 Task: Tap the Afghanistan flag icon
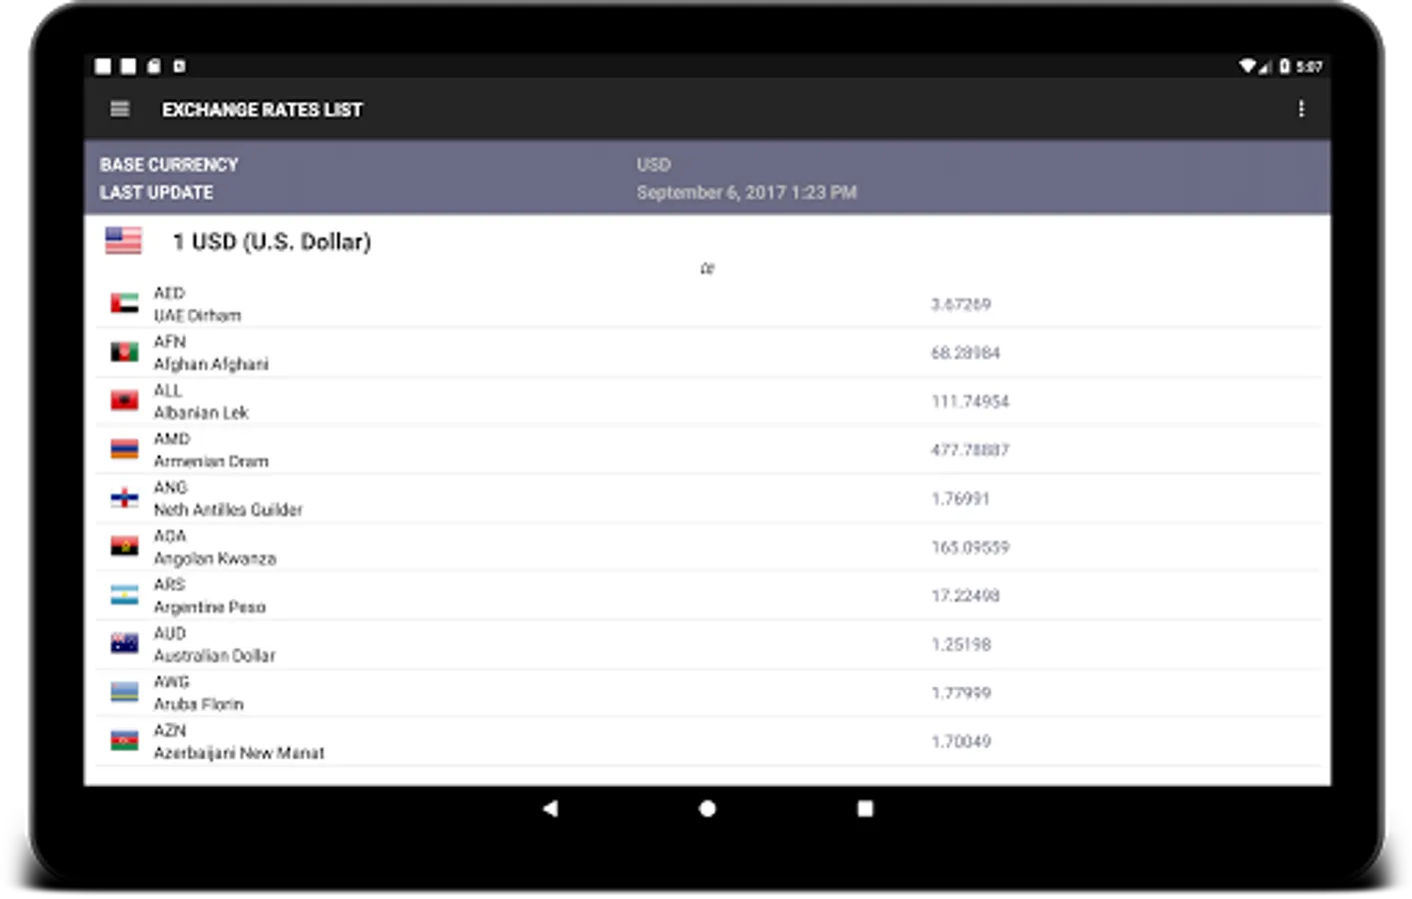(124, 353)
